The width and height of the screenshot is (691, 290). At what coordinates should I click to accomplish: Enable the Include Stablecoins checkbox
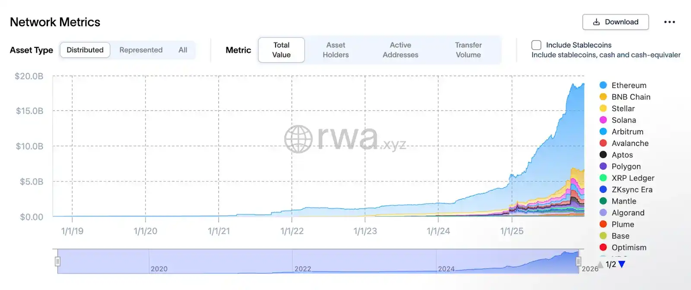536,45
